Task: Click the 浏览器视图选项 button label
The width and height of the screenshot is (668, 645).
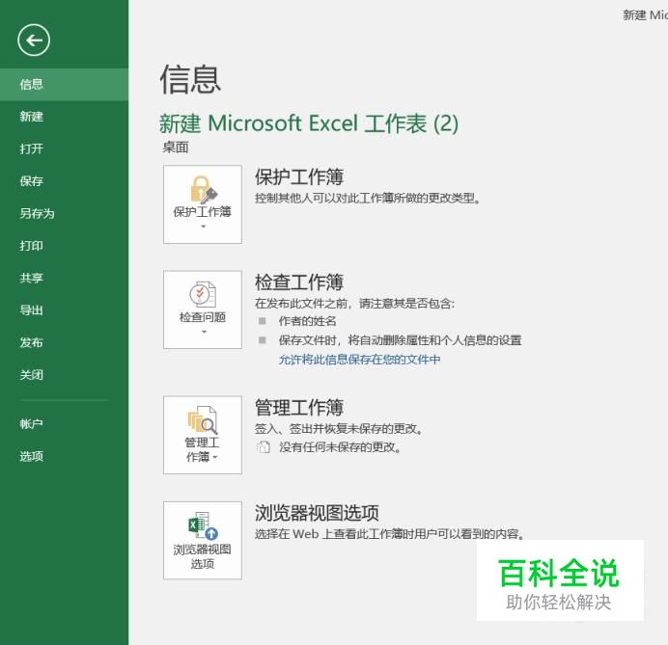Action: [x=203, y=556]
